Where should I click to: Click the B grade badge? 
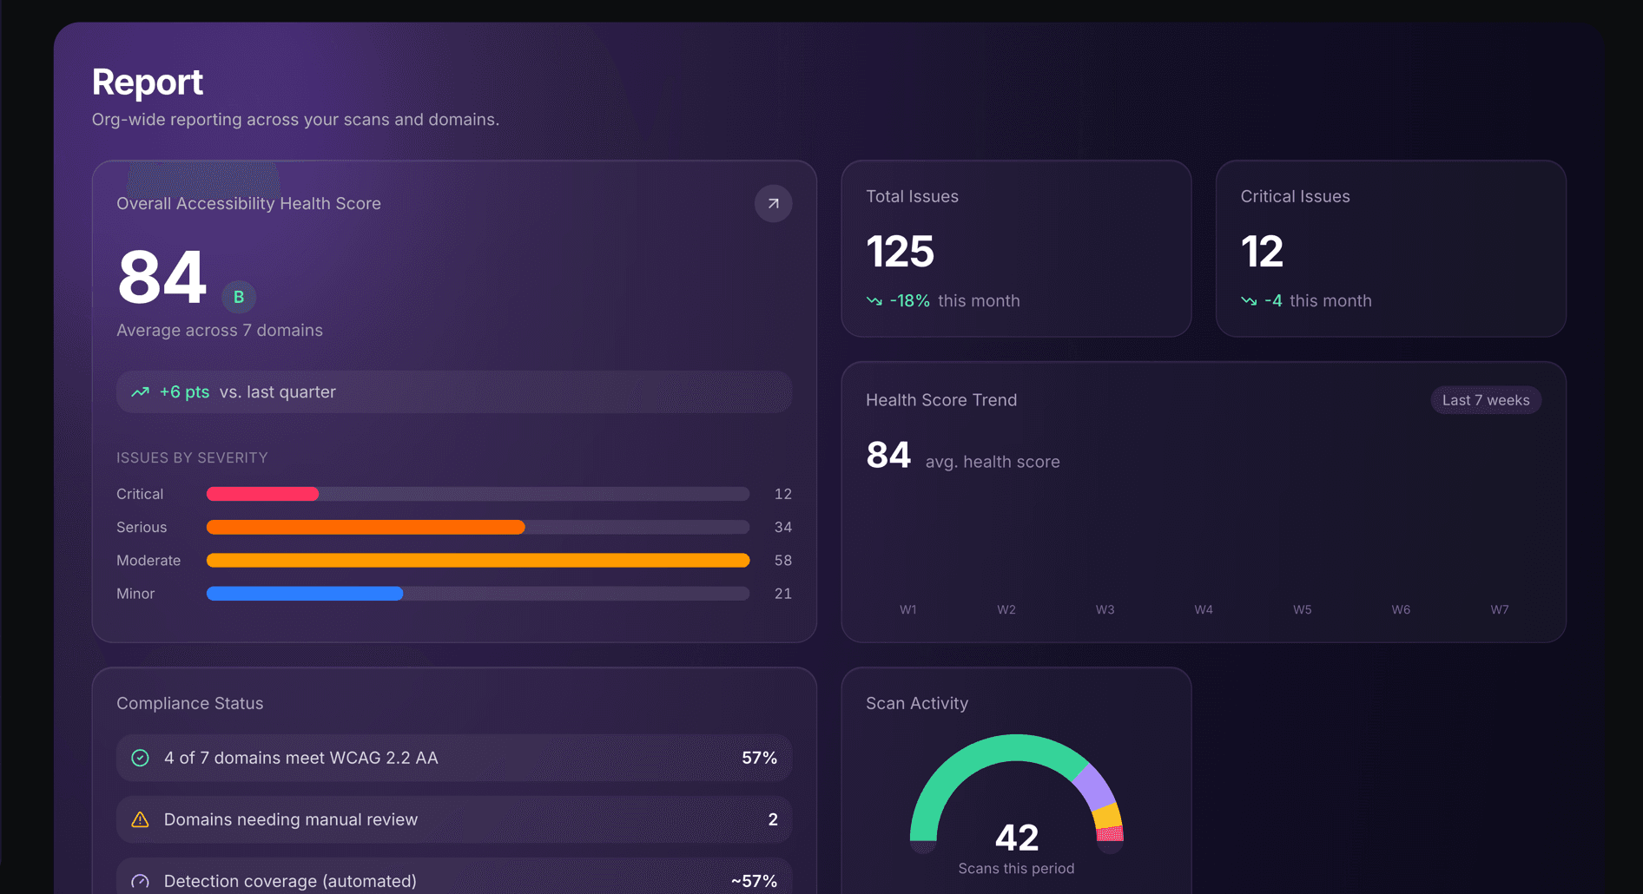click(239, 297)
